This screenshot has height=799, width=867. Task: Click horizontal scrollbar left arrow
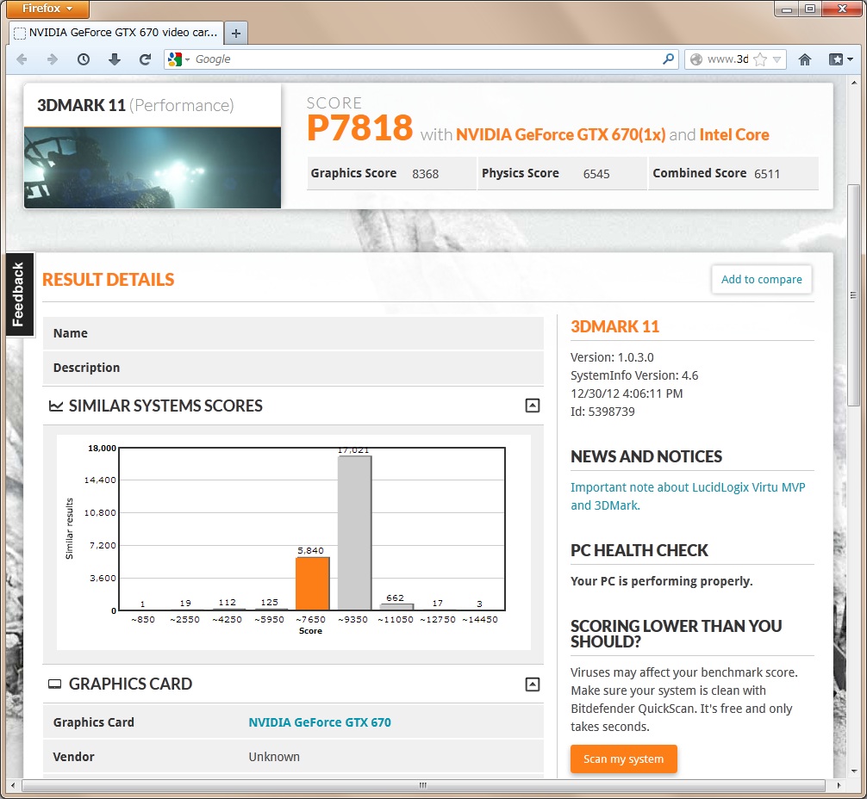click(x=13, y=785)
